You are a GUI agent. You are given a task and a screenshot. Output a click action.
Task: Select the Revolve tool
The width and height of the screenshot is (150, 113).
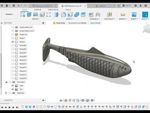coord(36,14)
